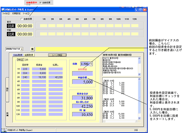Click the status bar robot icon
Image resolution: width=182 pixels, height=133 pixels.
(x=4, y=130)
